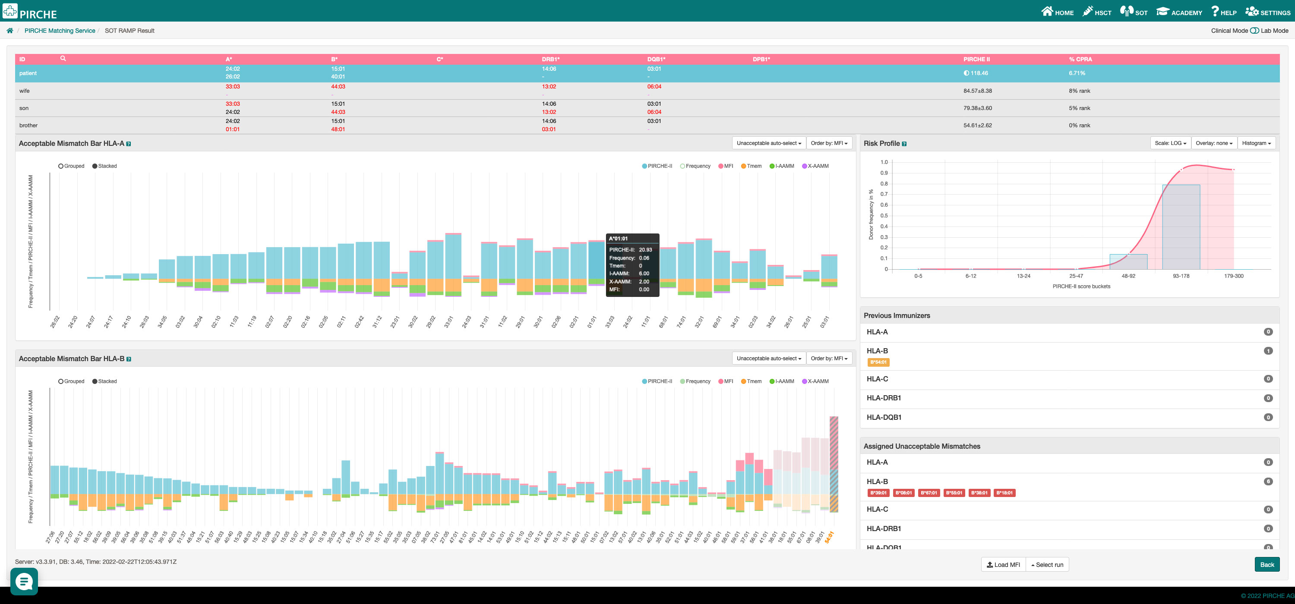Screen dimensions: 1295x604
Task: Open the HOME house icon
Action: tap(1047, 11)
